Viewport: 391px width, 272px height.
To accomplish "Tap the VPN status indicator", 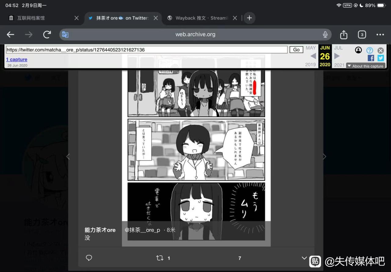I will click(347, 6).
